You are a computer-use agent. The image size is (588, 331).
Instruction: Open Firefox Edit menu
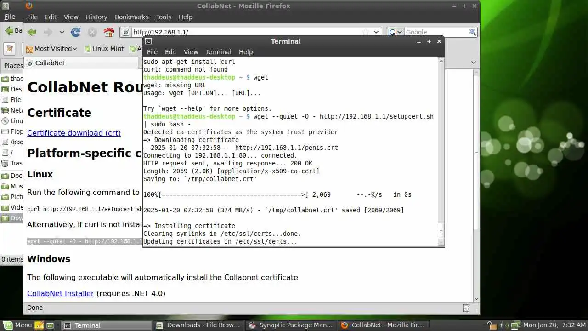pyautogui.click(x=51, y=17)
